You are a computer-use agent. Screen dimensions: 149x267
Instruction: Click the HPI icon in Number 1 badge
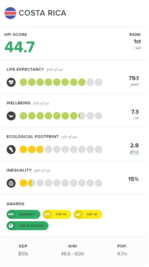coord(11,214)
